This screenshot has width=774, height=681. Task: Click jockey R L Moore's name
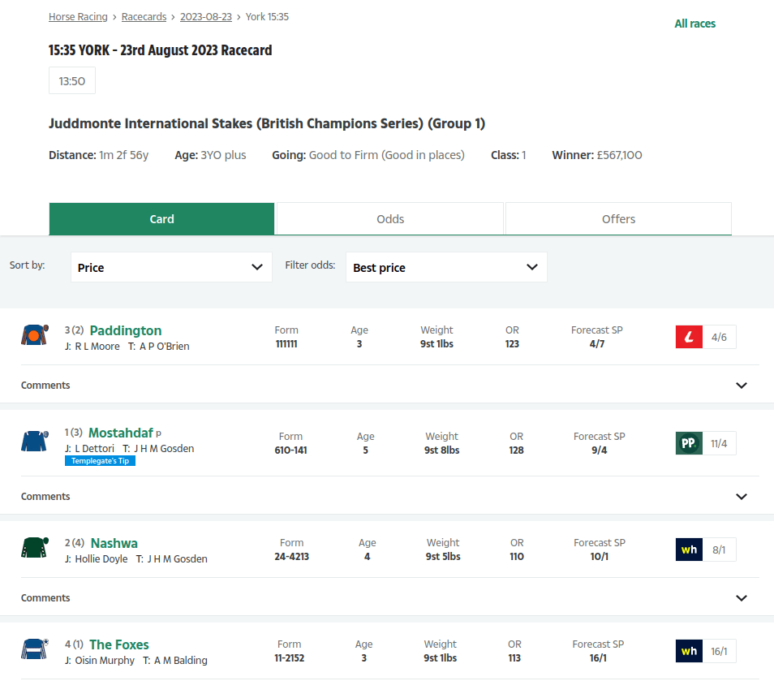click(97, 346)
